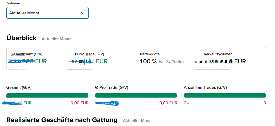
Task: Click the red 0,00 EUR under Ø Pro Trade
Action: (168, 103)
